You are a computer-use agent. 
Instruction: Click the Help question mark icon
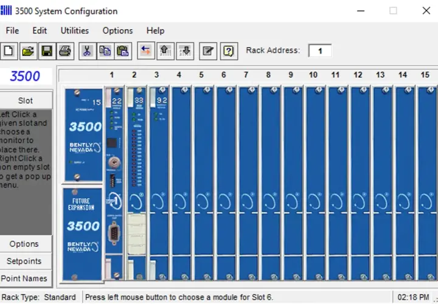click(229, 51)
